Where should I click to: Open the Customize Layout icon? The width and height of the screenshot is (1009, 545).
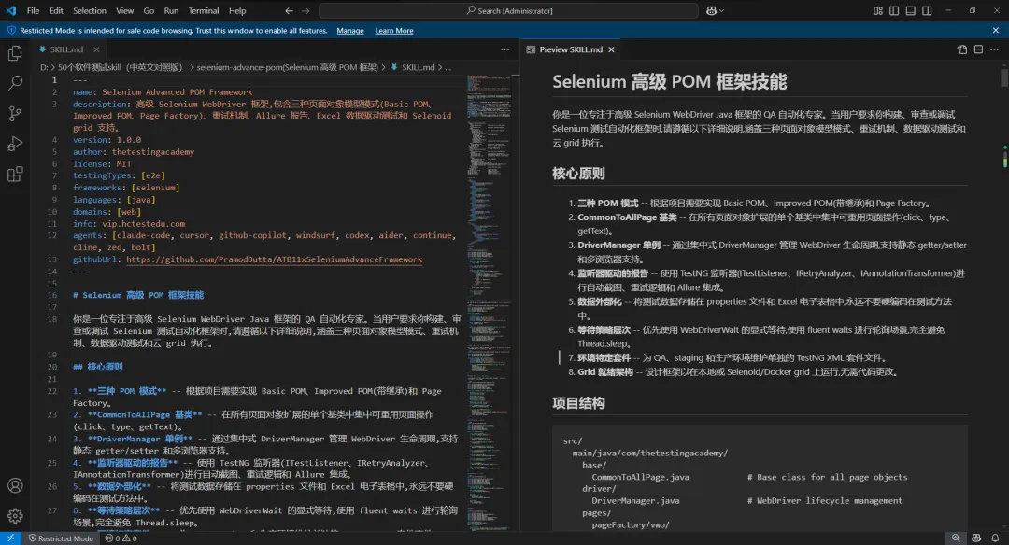pyautogui.click(x=877, y=11)
